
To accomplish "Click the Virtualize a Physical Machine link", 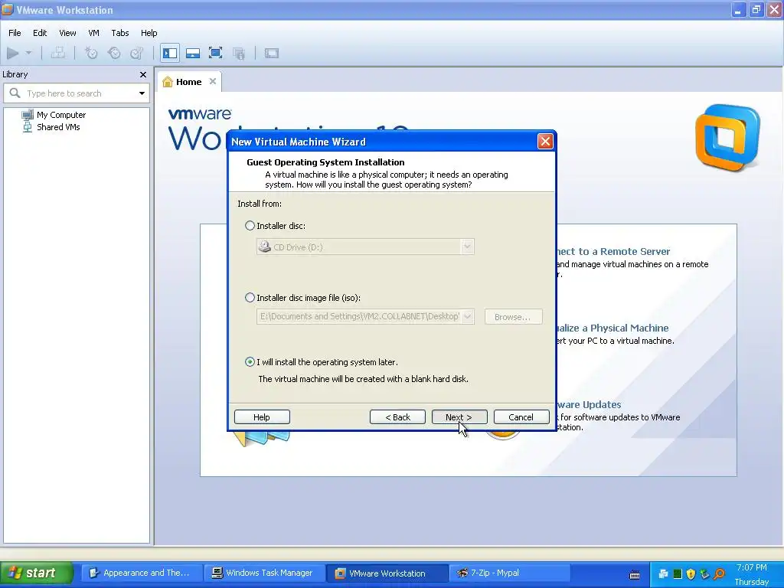I will 612,328.
